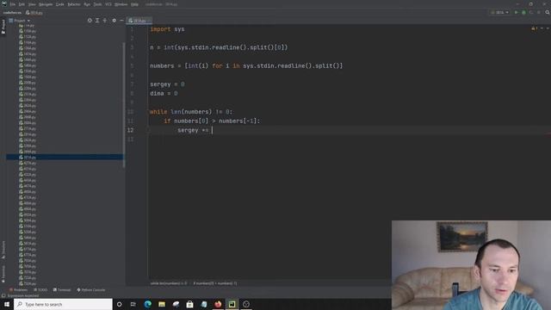The image size is (551, 310).
Task: Click the codeforces breadcrumb in navigation bar
Action: coord(12,13)
